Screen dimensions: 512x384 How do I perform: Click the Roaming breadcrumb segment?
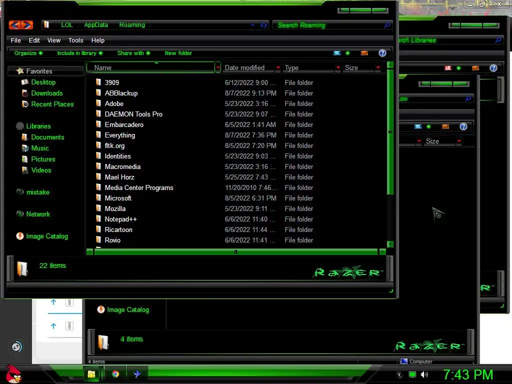[x=132, y=25]
